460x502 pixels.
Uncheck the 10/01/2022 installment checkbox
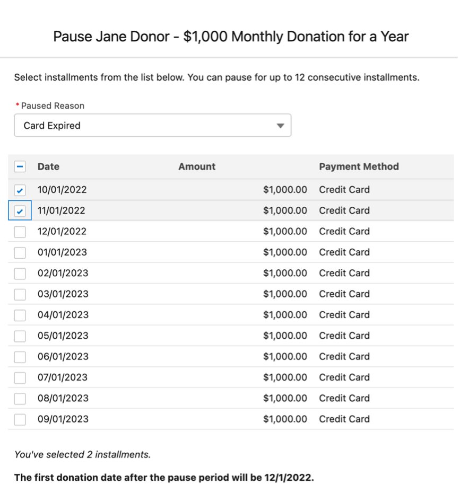[x=20, y=190]
